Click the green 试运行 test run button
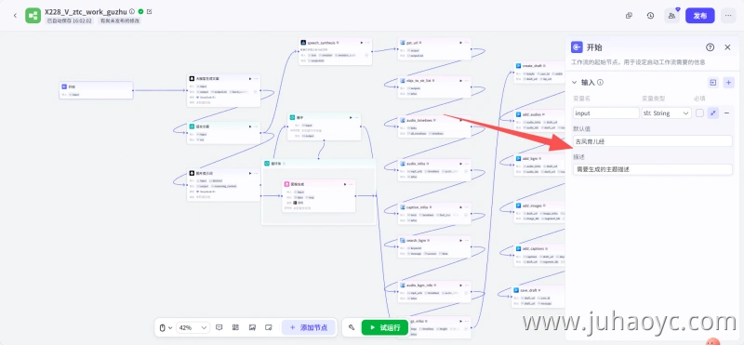This screenshot has width=744, height=345. [x=385, y=327]
